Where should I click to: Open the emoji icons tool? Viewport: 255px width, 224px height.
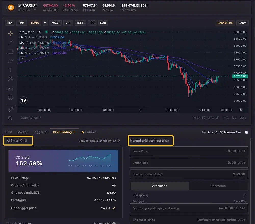pos(10,97)
